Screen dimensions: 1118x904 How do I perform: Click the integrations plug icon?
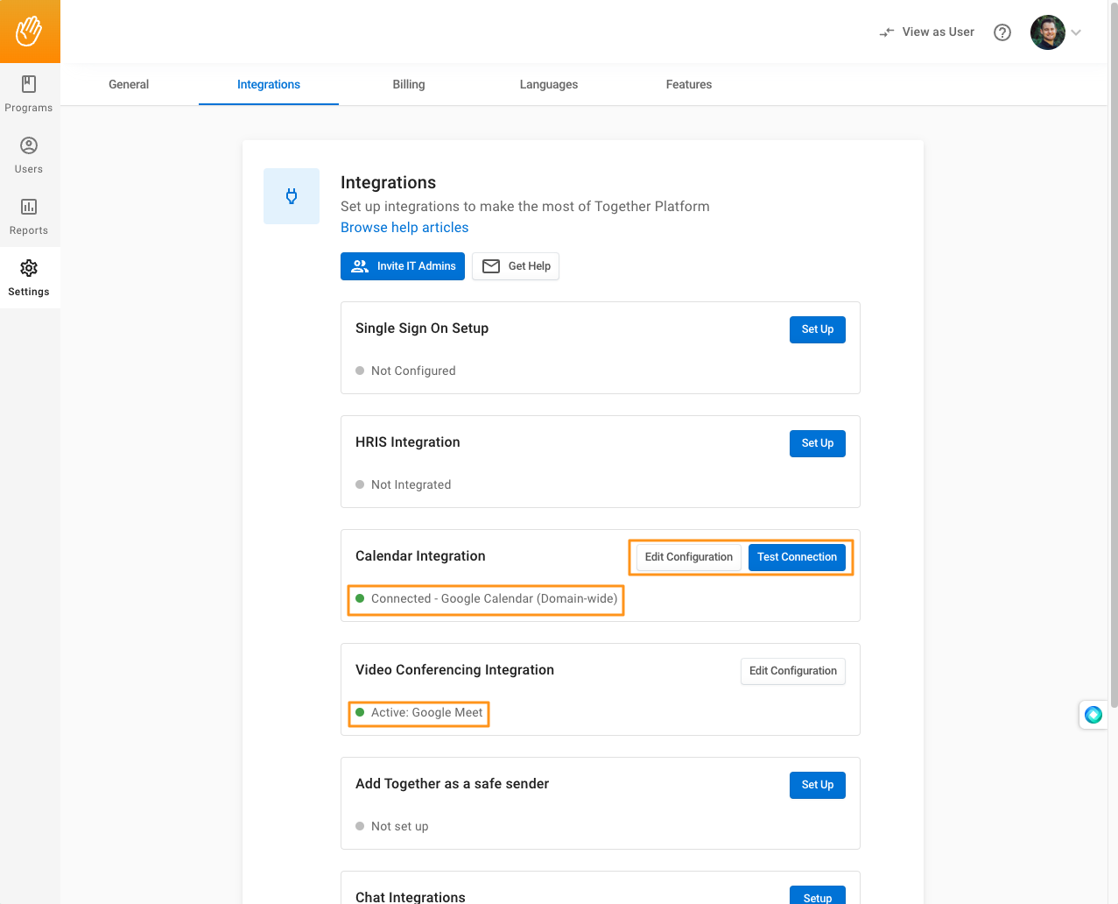coord(292,196)
